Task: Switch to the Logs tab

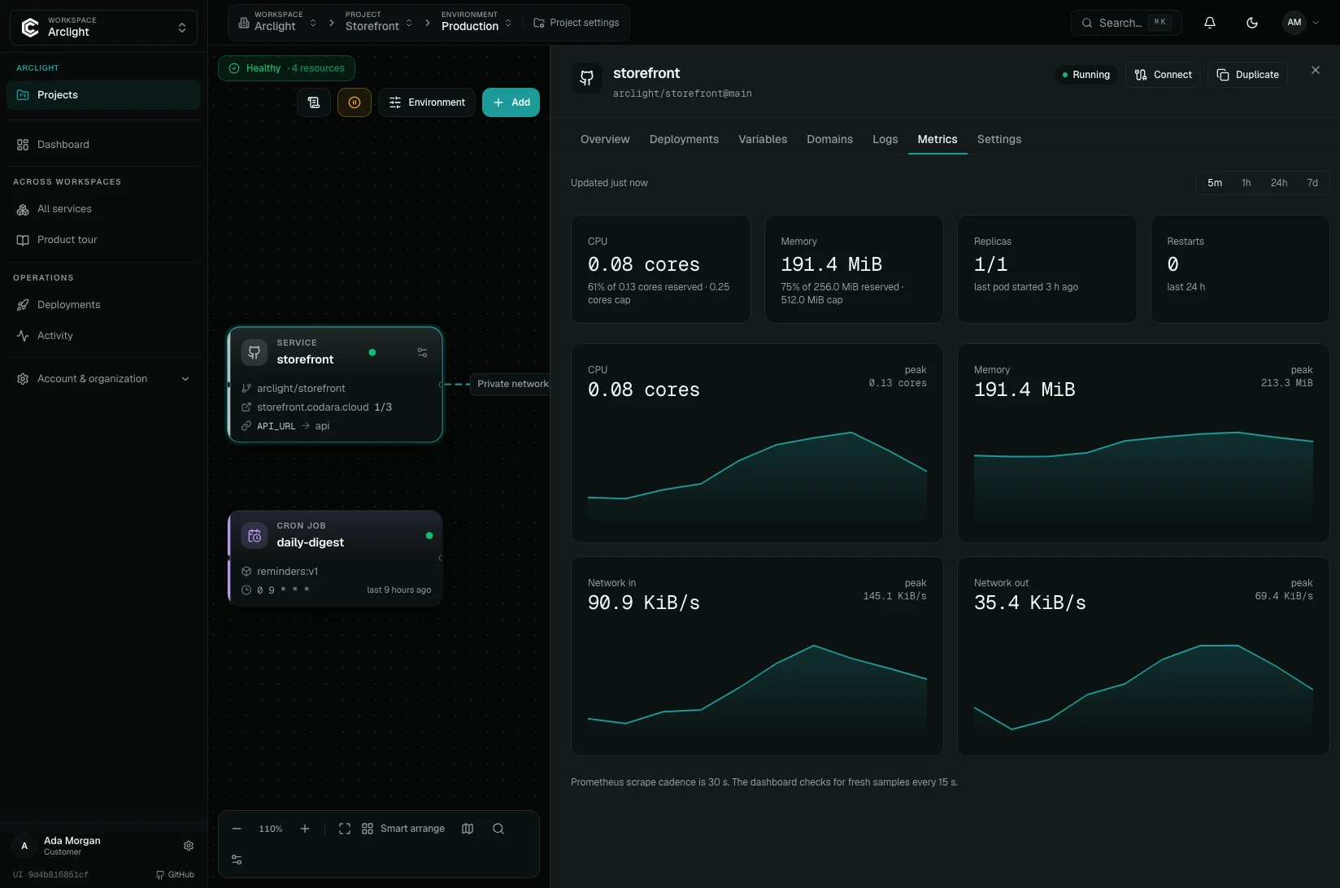Action: (885, 139)
